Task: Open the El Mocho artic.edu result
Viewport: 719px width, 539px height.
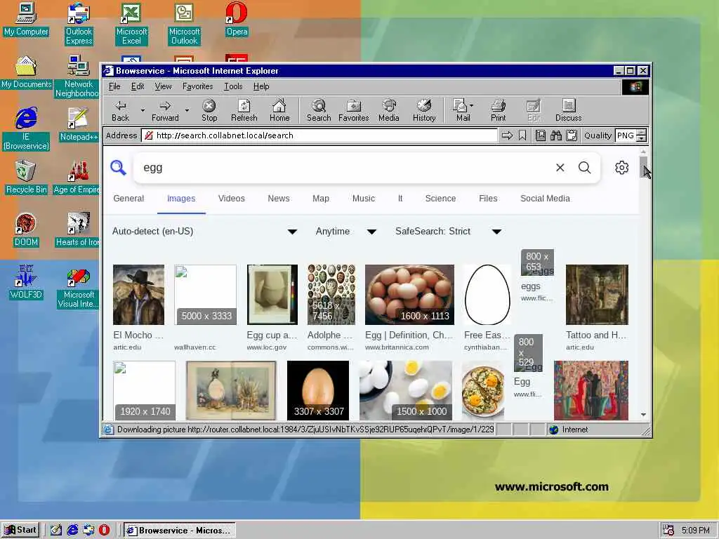Action: tap(138, 335)
